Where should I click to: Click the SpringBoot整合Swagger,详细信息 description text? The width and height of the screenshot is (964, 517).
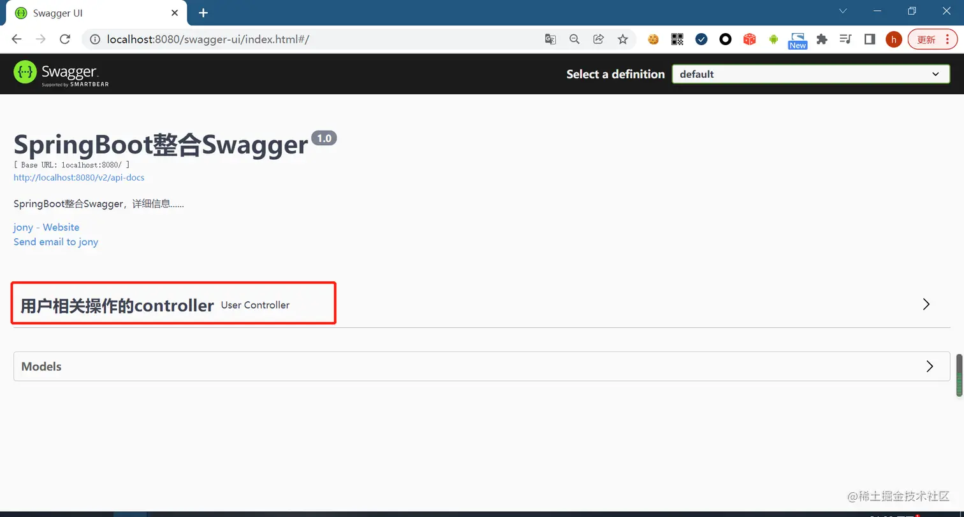click(x=99, y=204)
